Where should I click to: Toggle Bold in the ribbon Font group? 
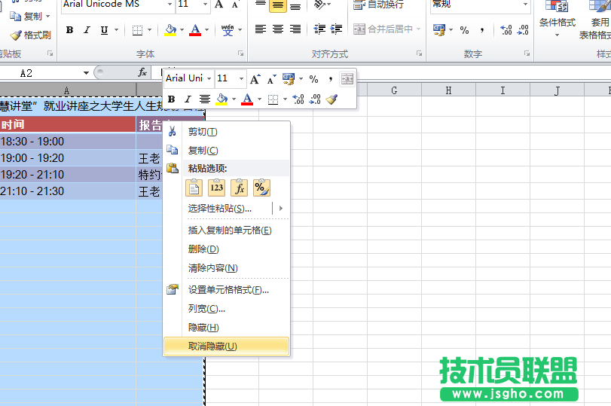70,30
